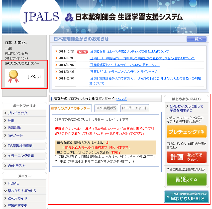Click the arrow beside the 2014/07/07 notice

coord(56,65)
